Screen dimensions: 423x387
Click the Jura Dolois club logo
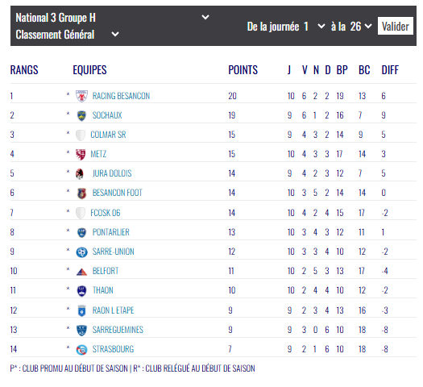(x=80, y=174)
